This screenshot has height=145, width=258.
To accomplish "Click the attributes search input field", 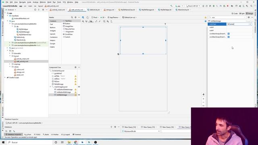I will (228, 17).
